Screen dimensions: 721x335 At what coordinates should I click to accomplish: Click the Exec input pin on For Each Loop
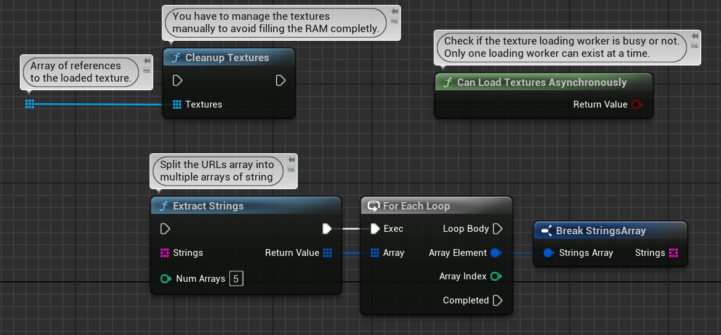point(375,229)
